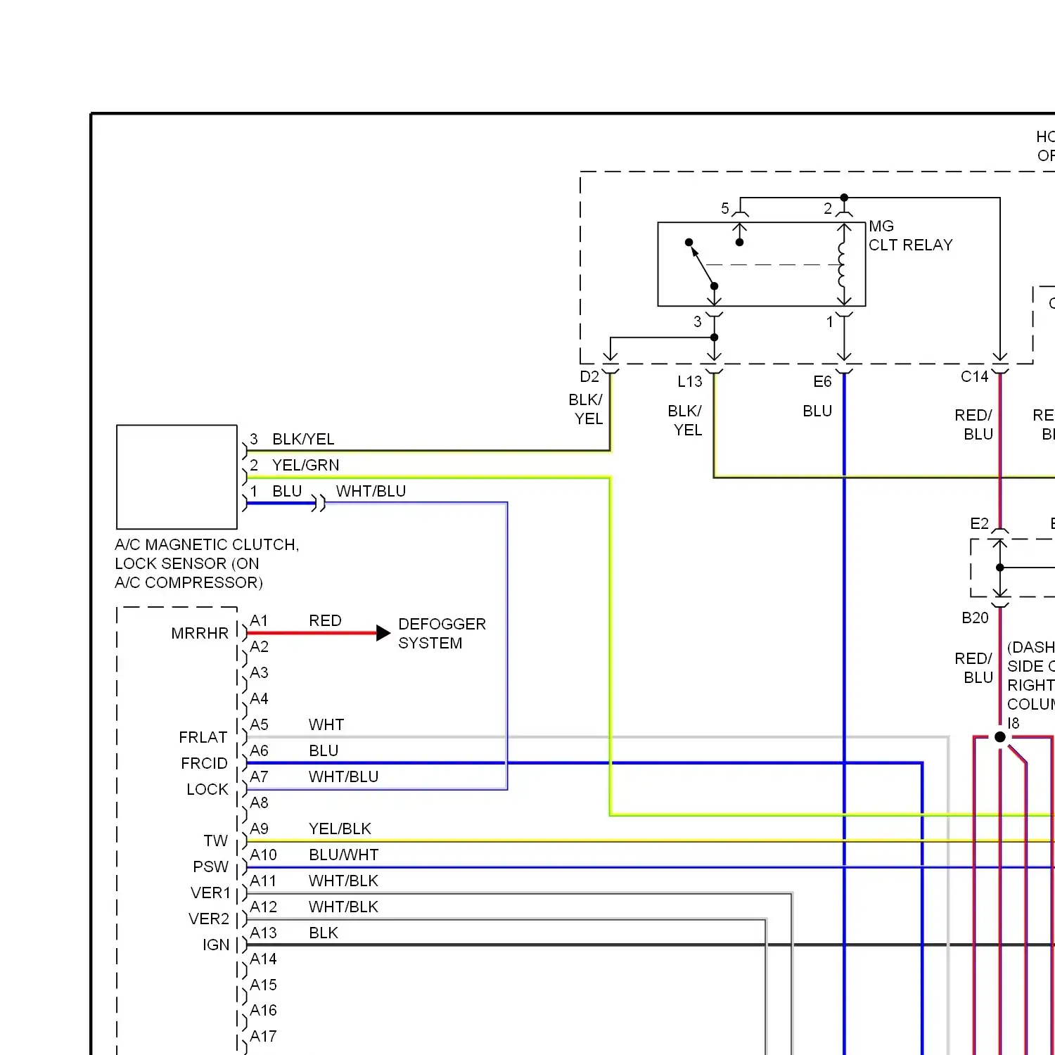This screenshot has height=1055, width=1055.
Task: Select pin label A10
Action: (263, 855)
